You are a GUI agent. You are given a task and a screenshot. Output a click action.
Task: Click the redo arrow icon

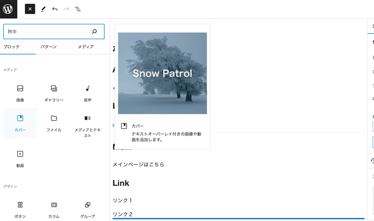point(66,9)
